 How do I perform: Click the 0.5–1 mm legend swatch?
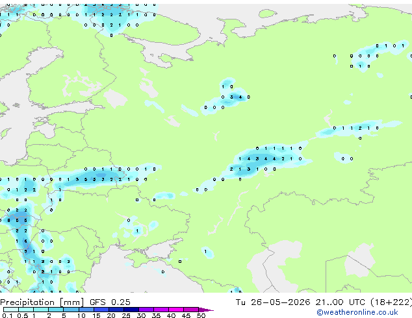point(26,310)
